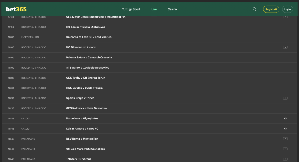Screen dimensions: 299x162
Task: Open video stream icon for BSV Berna v Montpellier
Action: (285, 139)
